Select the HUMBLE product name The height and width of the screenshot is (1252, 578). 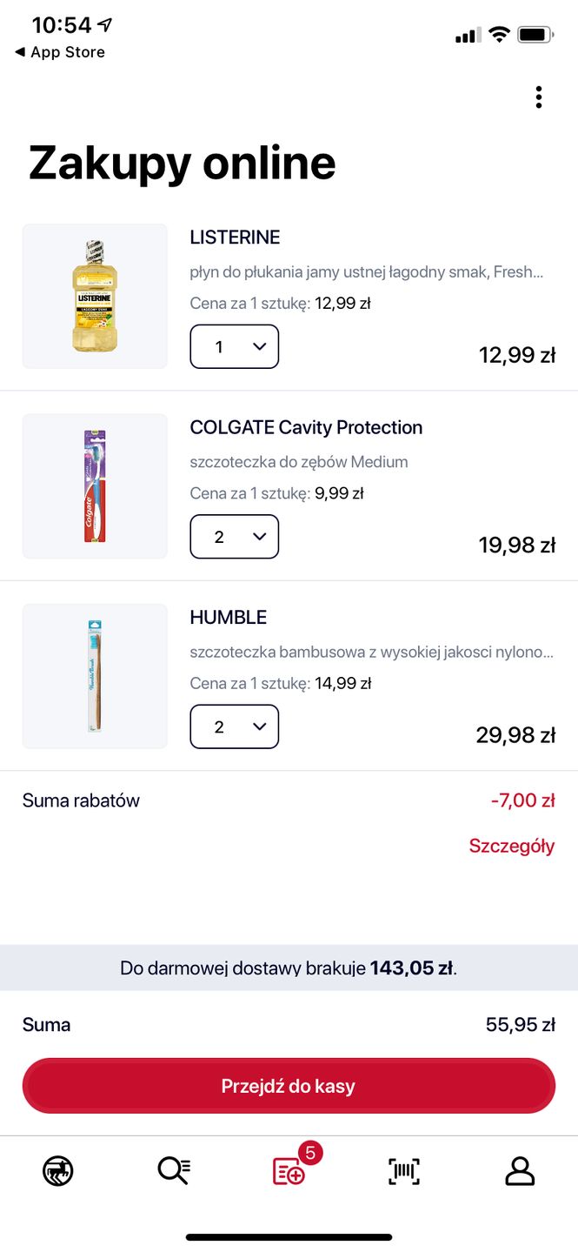coord(229,617)
